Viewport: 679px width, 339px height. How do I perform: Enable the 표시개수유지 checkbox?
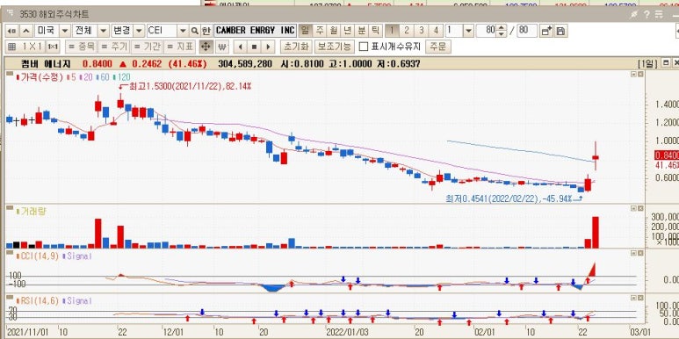tap(365, 47)
